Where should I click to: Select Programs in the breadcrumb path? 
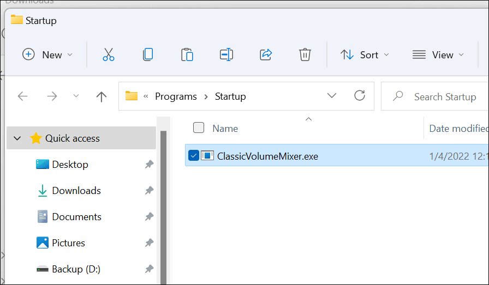[x=176, y=96]
